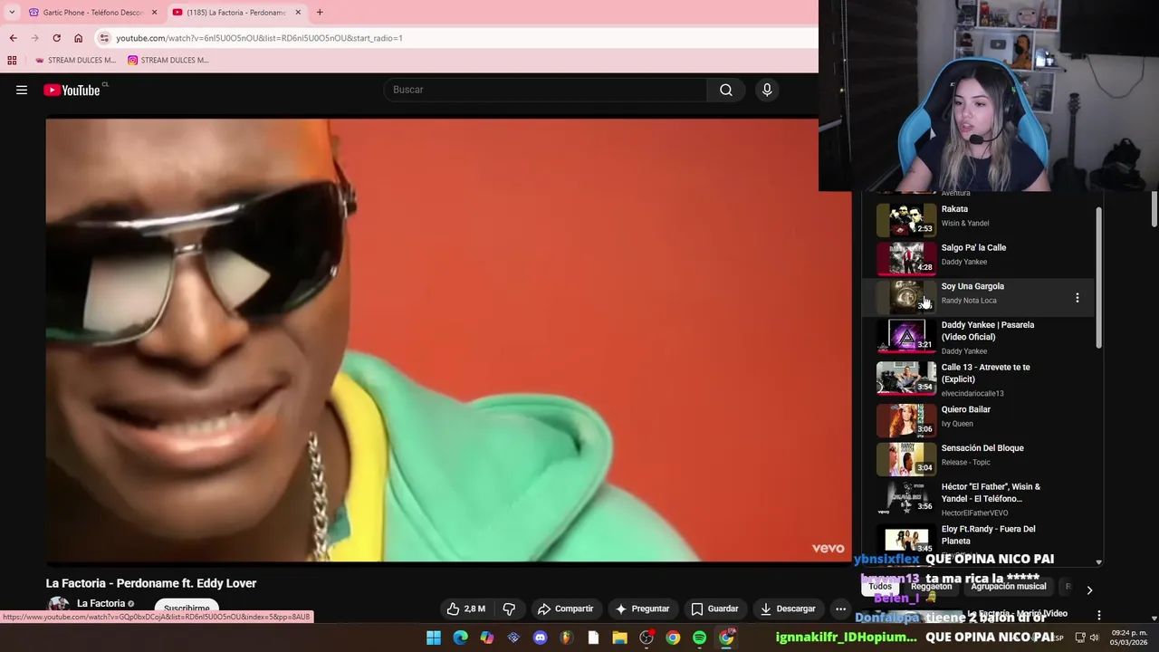Open La Factoria channel name link
This screenshot has height=652, width=1159.
pyautogui.click(x=101, y=603)
